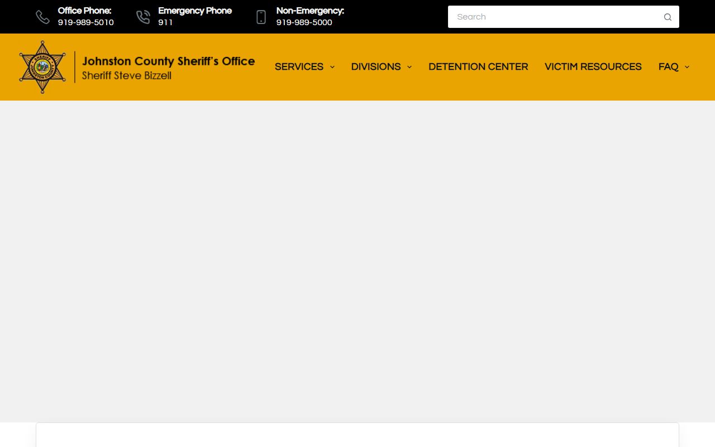Open the Services menu
This screenshot has height=447, width=715.
coord(299,67)
